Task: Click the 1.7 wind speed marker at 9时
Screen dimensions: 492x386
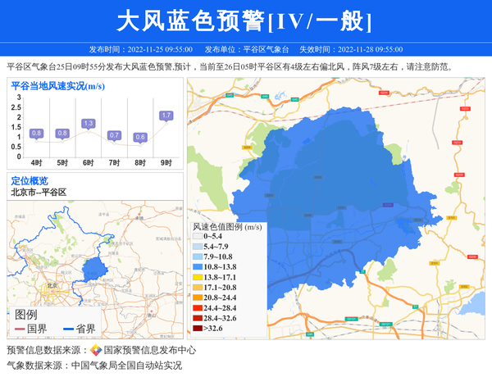Action: coord(166,116)
